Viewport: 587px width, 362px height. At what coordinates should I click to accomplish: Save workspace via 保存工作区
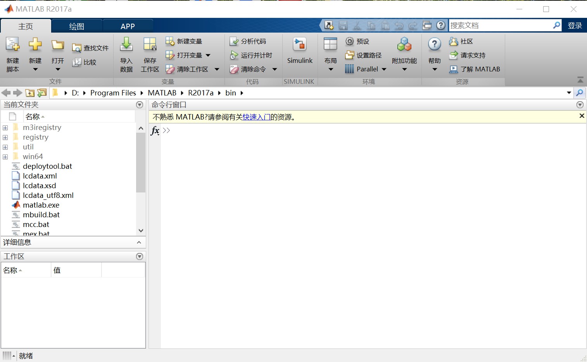tap(150, 54)
